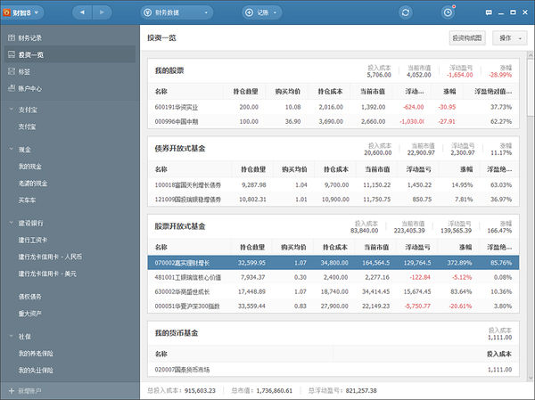Open the 财务数据 dropdown
535x400 pixels.
pyautogui.click(x=177, y=12)
